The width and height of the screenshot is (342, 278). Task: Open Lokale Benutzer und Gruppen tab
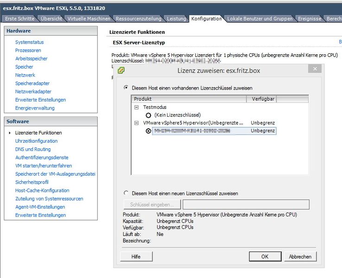click(260, 19)
